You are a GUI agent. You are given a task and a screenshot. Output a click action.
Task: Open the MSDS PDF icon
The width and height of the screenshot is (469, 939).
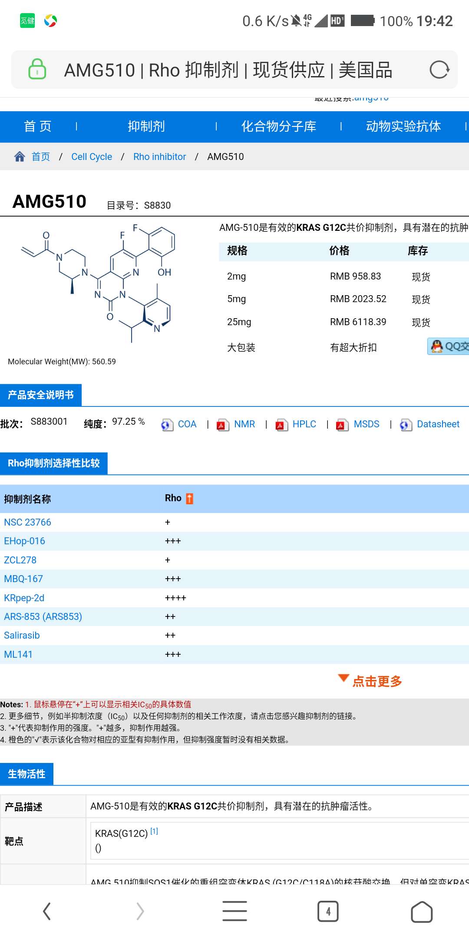click(x=342, y=425)
